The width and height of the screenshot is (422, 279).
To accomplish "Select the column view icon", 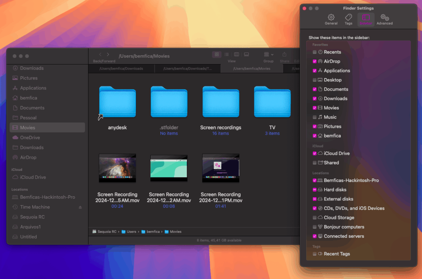I will click(237, 54).
